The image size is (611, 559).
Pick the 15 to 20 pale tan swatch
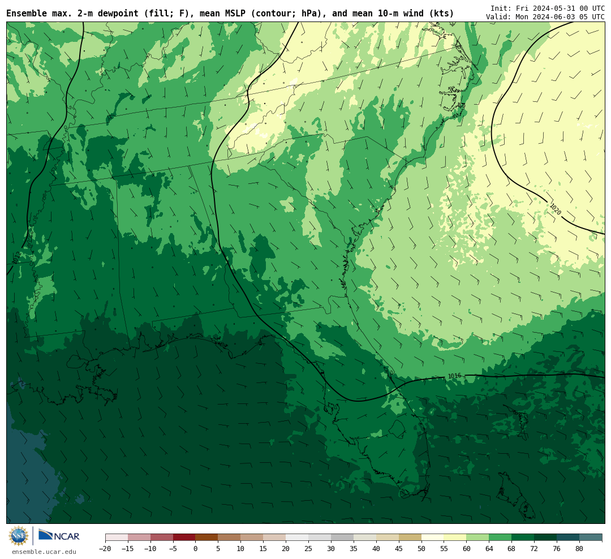pyautogui.click(x=275, y=537)
